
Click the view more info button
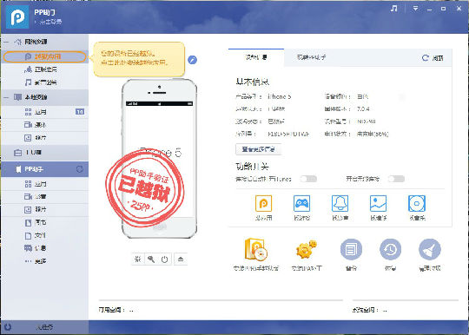tap(258, 149)
